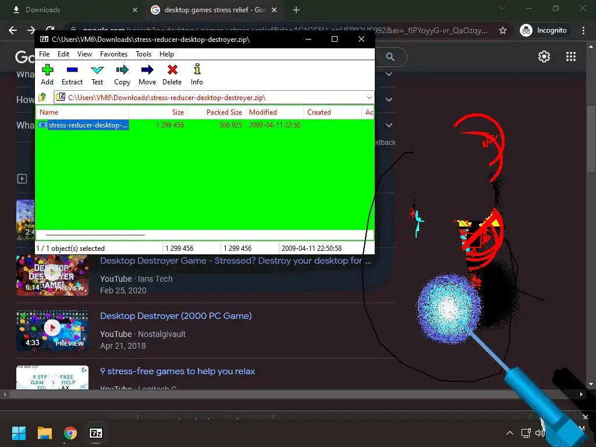Screen dimensions: 596x447
Task: Open the Favorites menu in 7-Zip
Action: (113, 54)
